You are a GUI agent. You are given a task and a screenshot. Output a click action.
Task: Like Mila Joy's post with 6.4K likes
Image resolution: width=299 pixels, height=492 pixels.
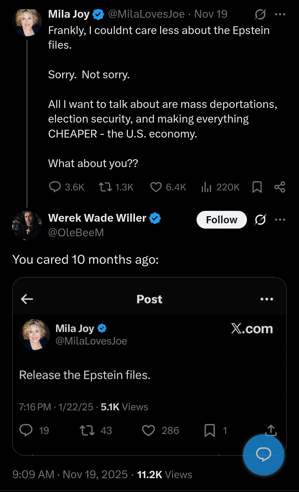(156, 187)
